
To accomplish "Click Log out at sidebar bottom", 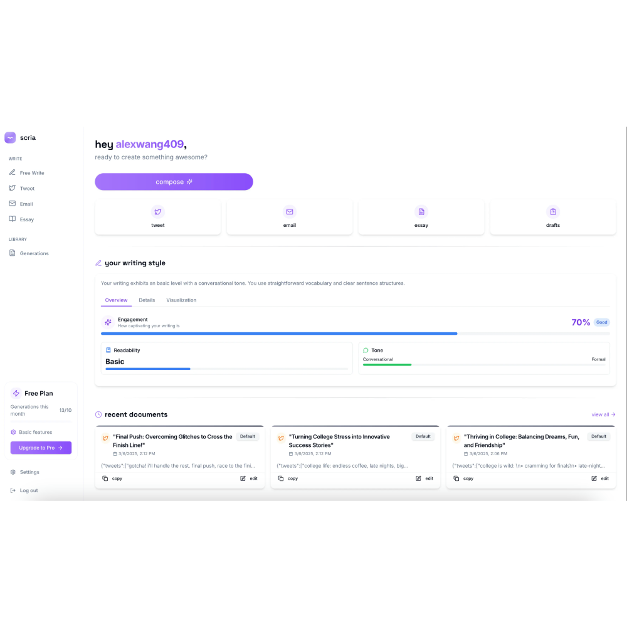I will click(28, 490).
